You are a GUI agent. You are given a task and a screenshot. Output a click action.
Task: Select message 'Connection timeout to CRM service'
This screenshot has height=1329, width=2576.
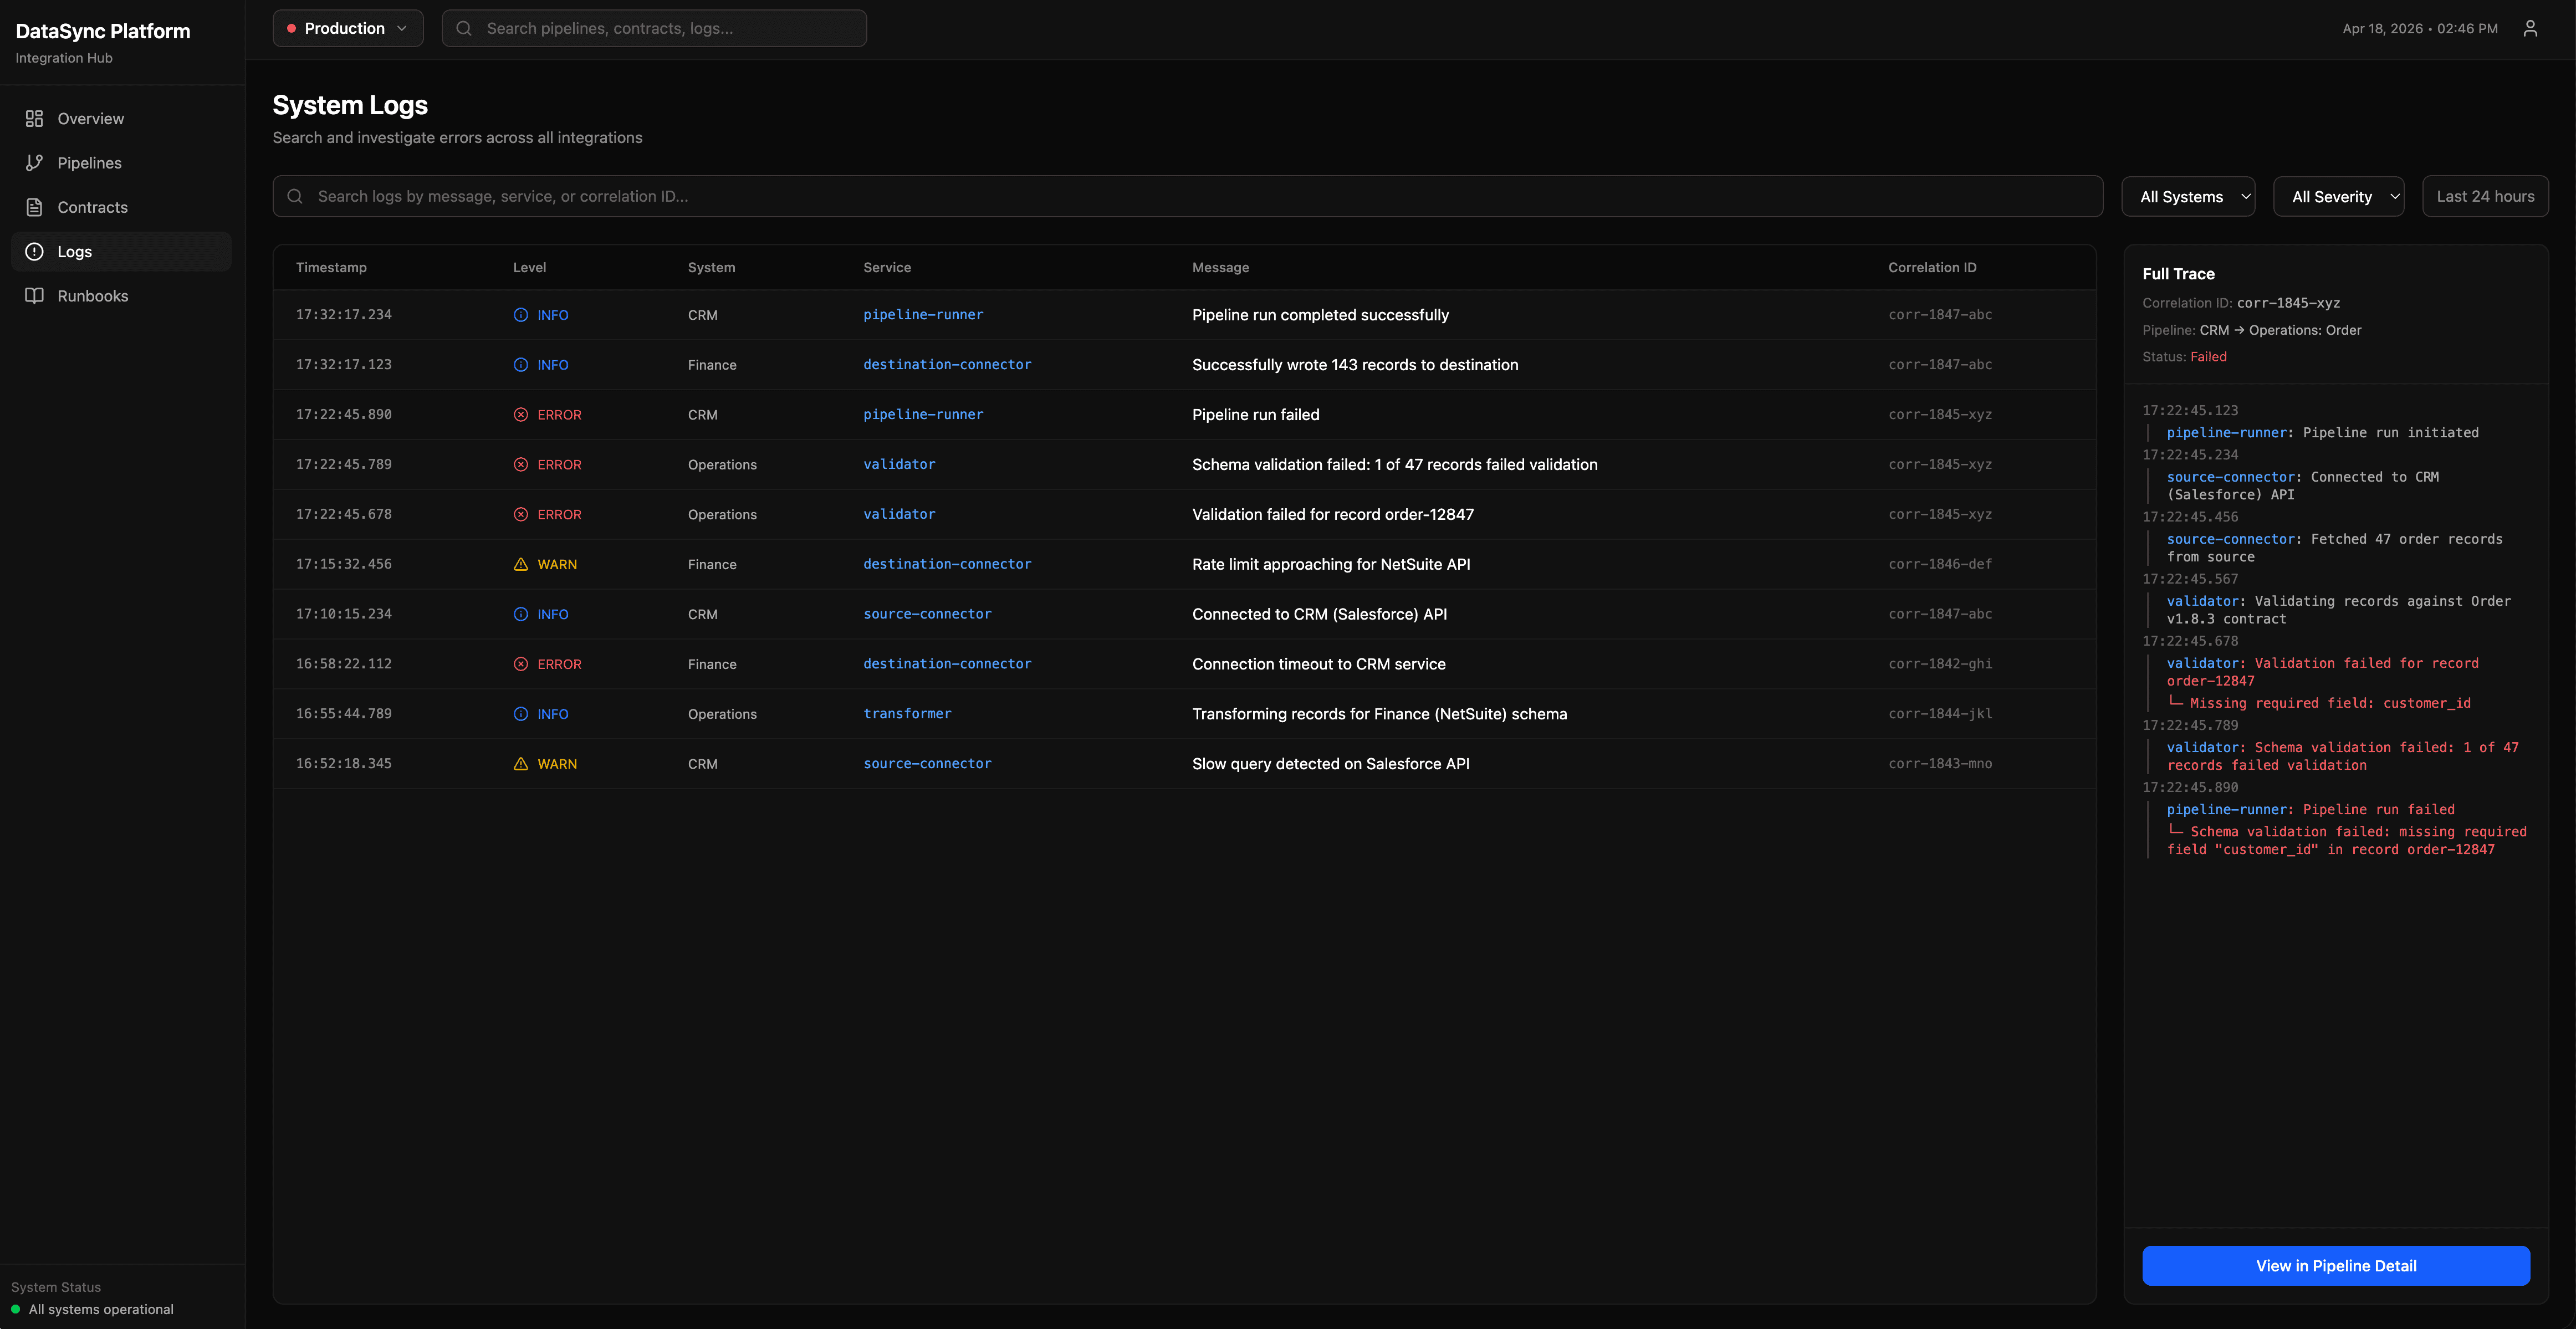click(x=1319, y=664)
